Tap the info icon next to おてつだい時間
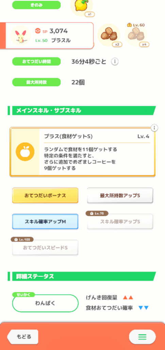The height and width of the screenshot is (350, 165). coord(115,62)
